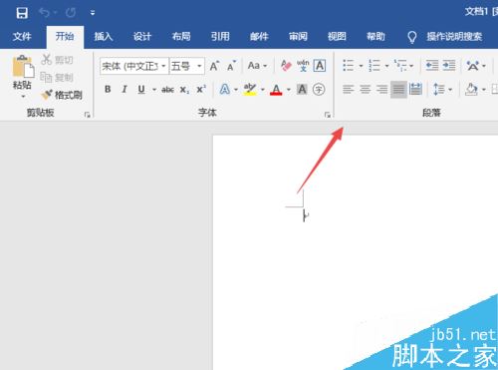Switch to the 设计 tab

coord(142,36)
